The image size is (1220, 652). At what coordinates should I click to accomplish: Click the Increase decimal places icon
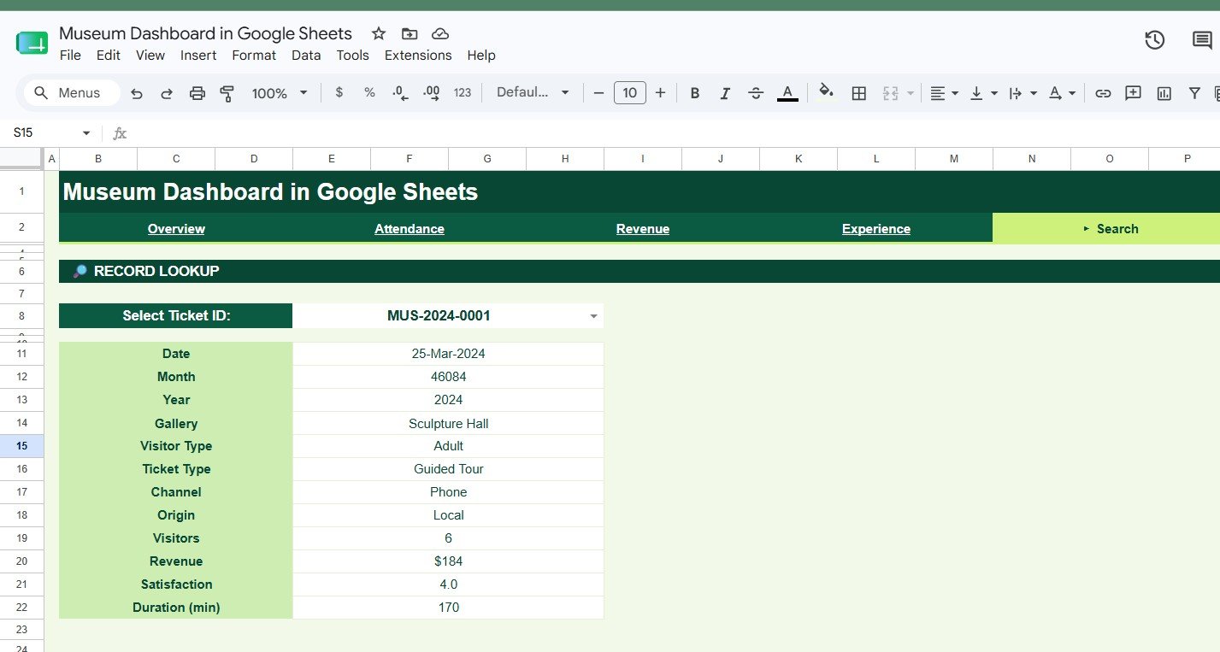[x=431, y=93]
